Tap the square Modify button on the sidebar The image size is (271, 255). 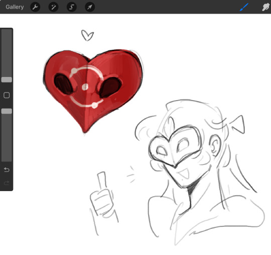click(x=7, y=95)
